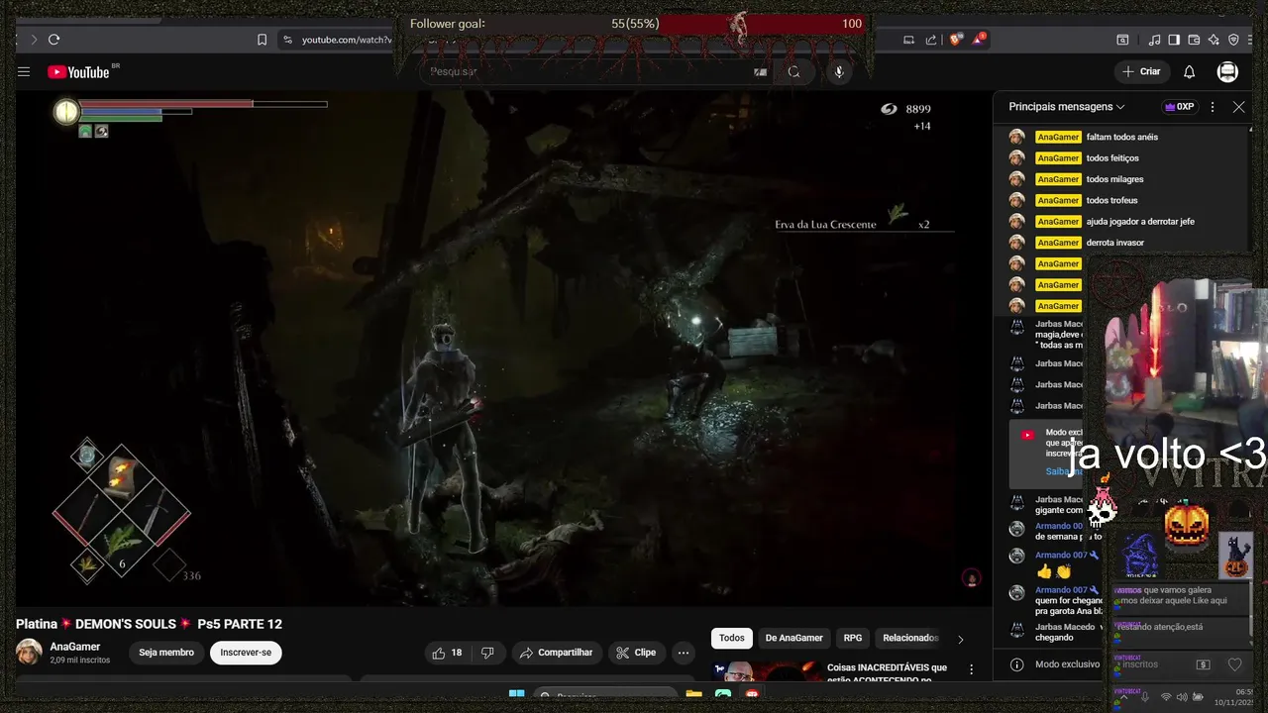
Task: Click the heart icon in overlay chat
Action: (1234, 664)
